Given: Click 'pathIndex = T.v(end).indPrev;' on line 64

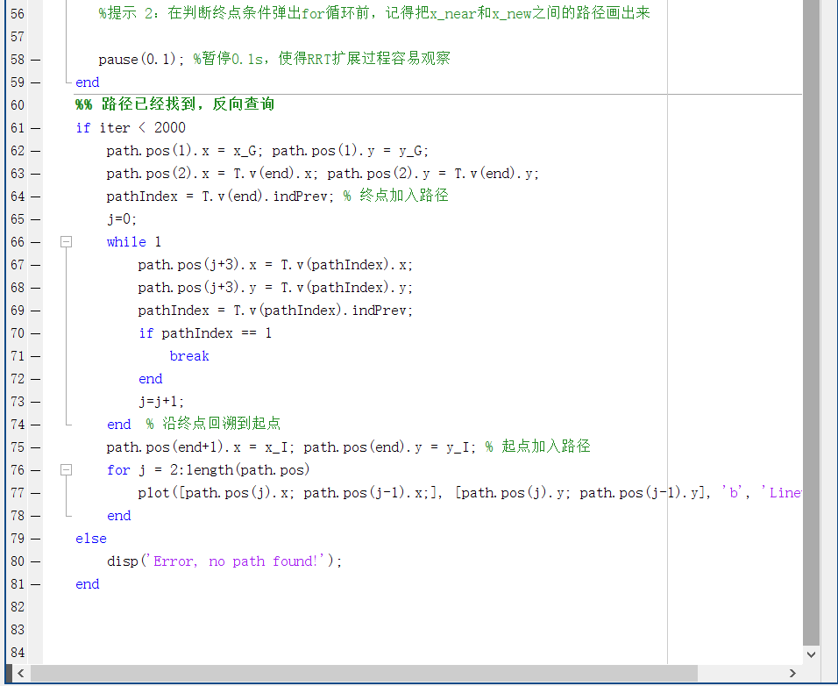Looking at the screenshot, I should click(220, 197).
